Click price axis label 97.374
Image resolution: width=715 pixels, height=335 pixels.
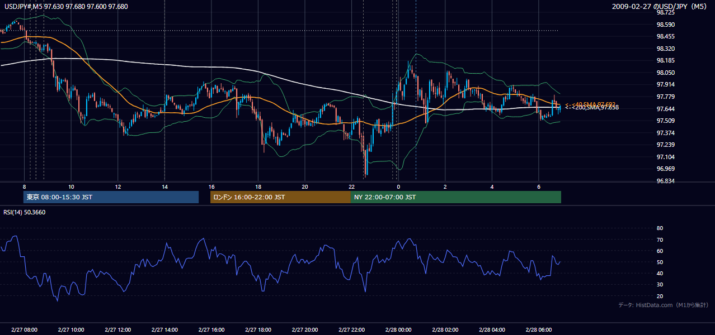pos(665,133)
